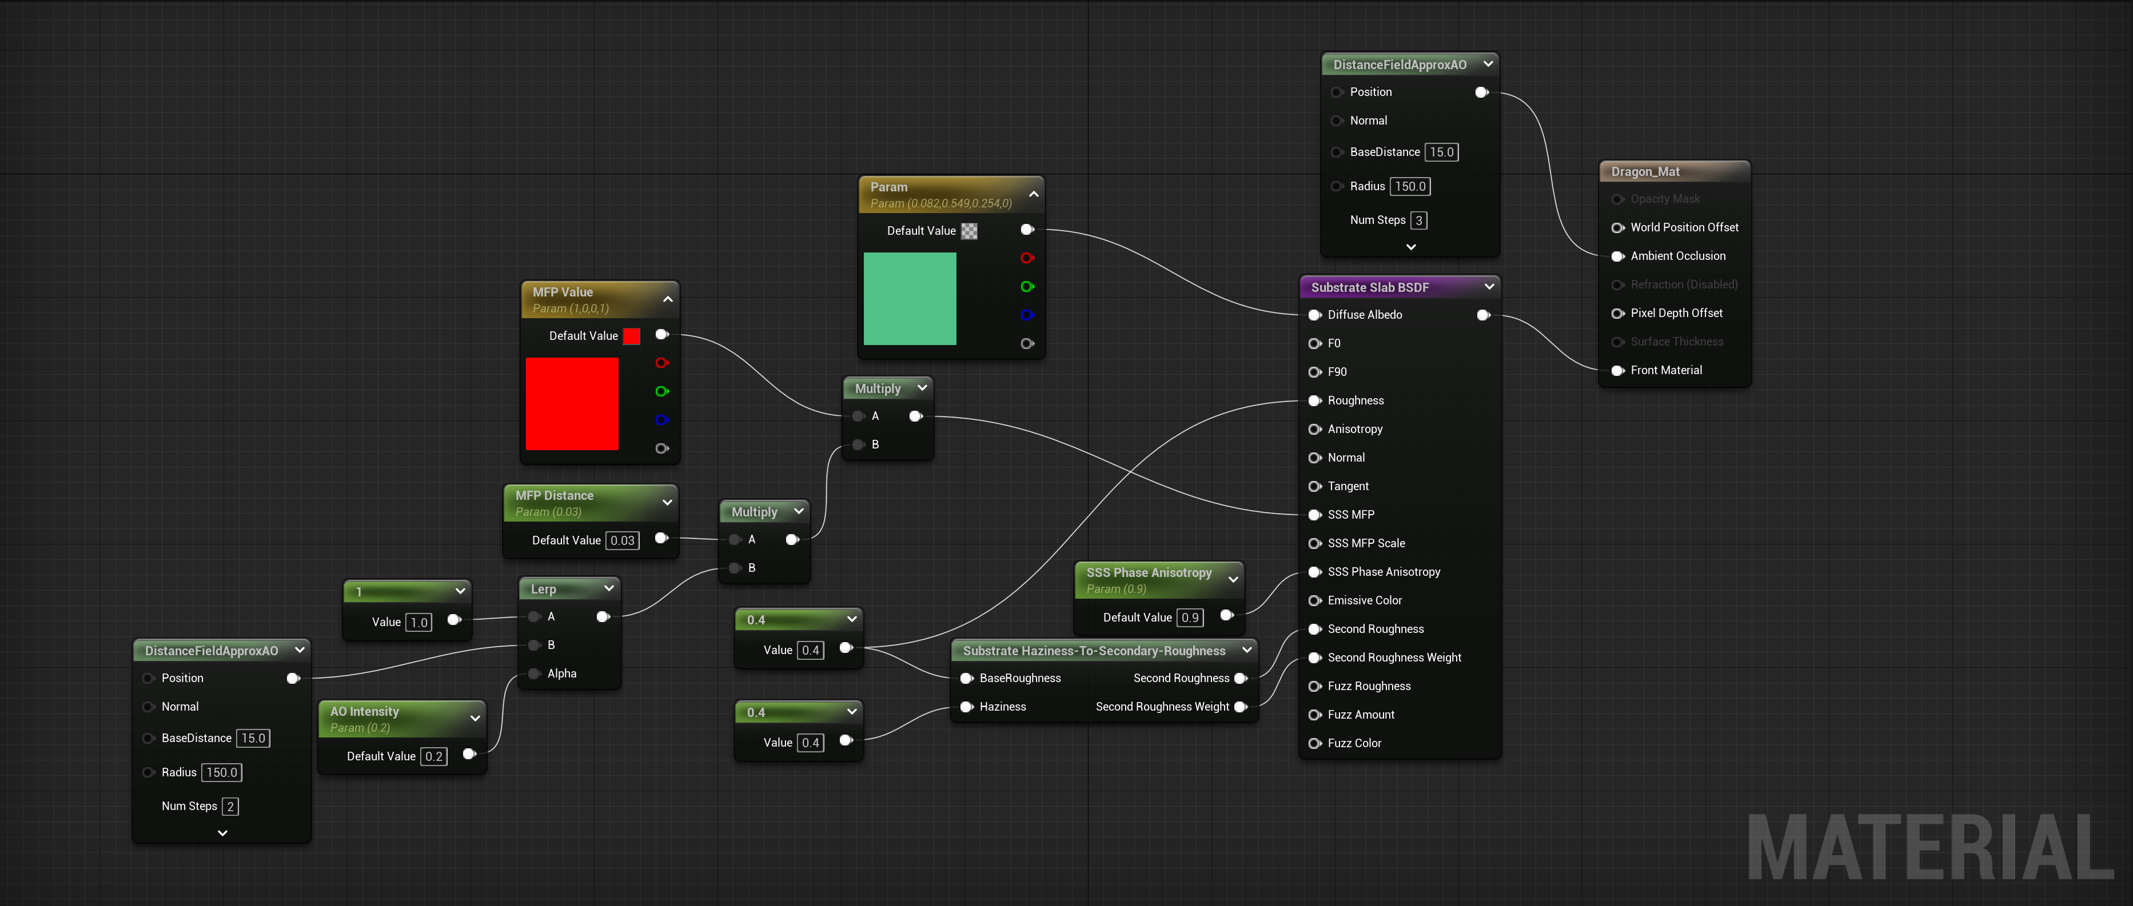
Task: Click Roughness input pin on Slab BSDF
Action: (1314, 400)
